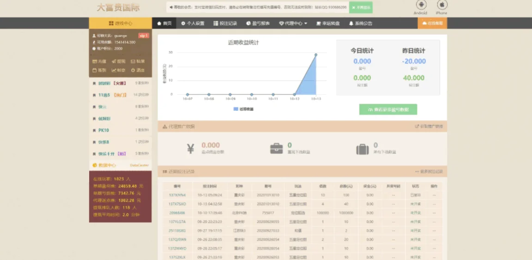
Task: Open the 私信 messages envelope icon
Action: coord(133,61)
